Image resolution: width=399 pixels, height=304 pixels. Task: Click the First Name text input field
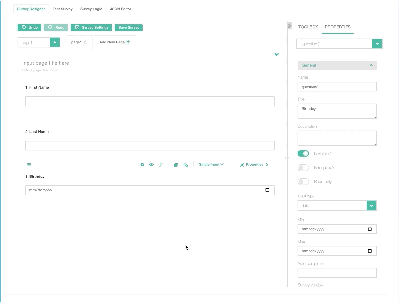click(x=150, y=101)
